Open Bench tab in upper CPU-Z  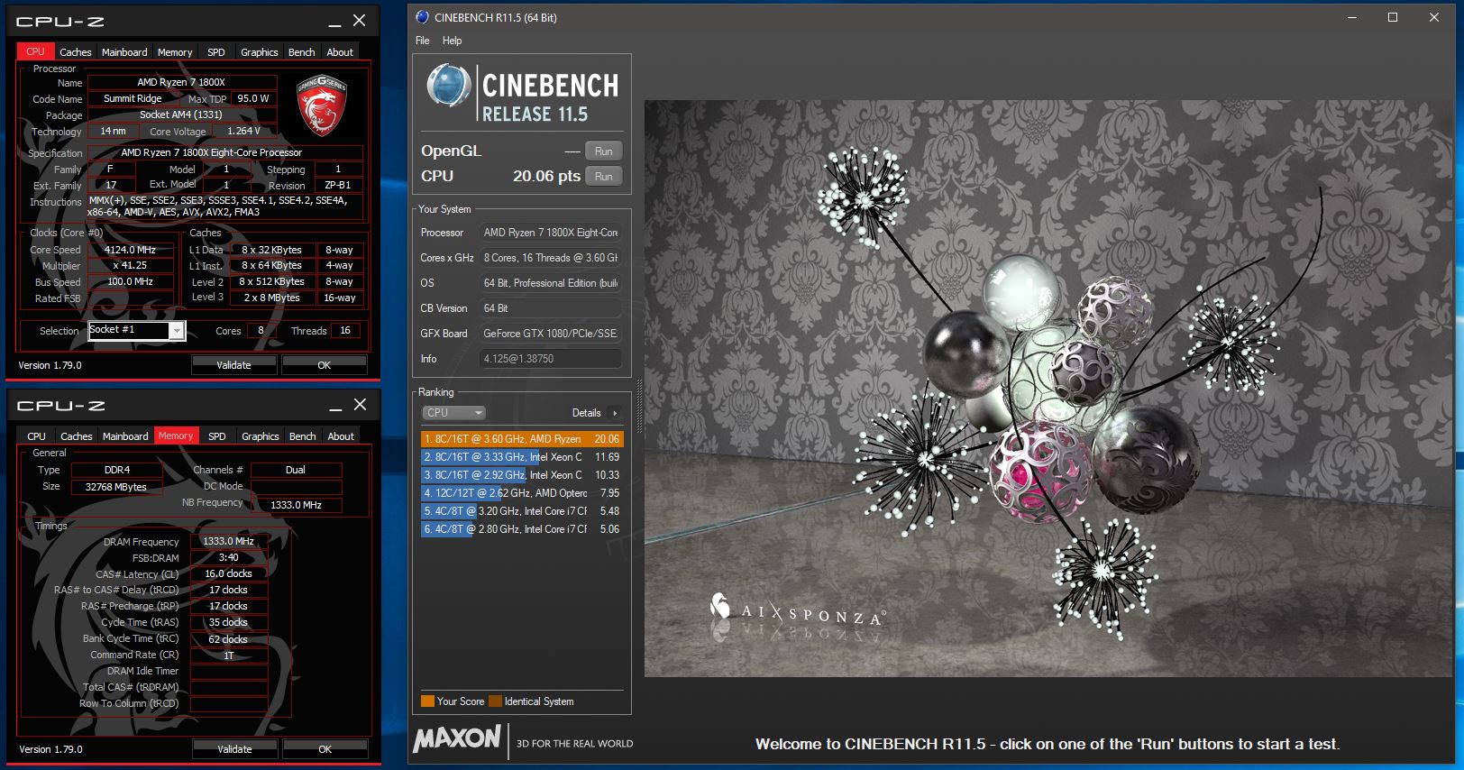302,52
